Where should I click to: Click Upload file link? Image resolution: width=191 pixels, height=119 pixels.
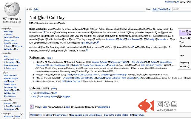(9, 81)
